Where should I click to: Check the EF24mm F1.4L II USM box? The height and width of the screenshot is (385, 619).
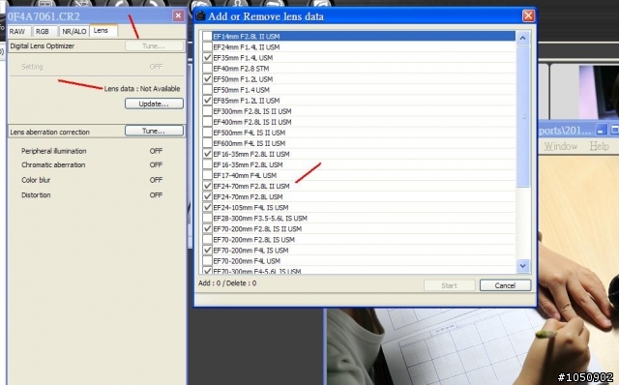(x=207, y=47)
